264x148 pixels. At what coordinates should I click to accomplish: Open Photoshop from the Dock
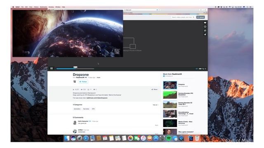(x=191, y=138)
